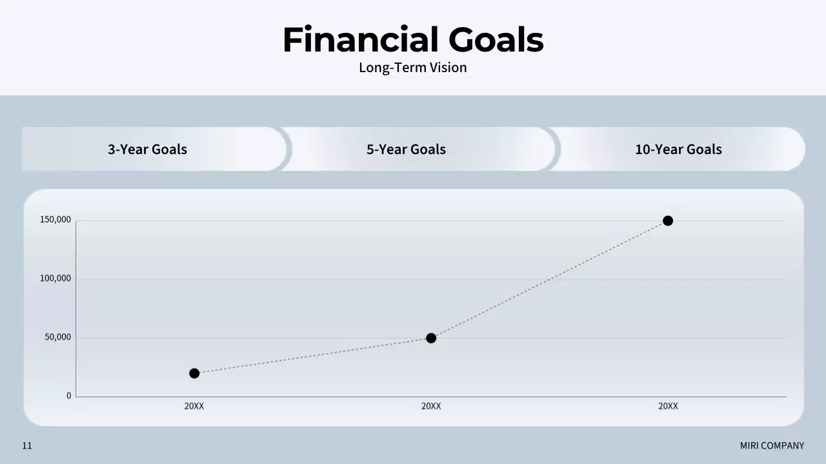Click the 100,000 y-axis label

pos(55,278)
